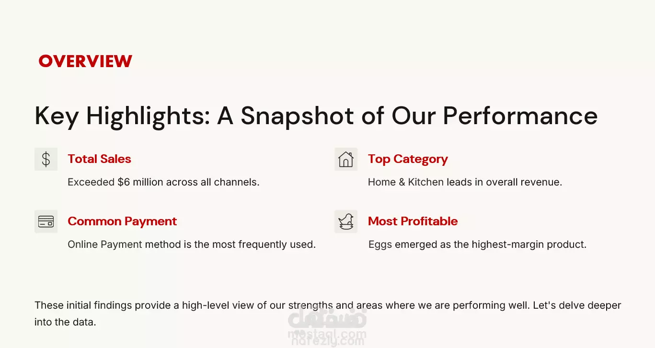Click the Arabic watermark logo

pos(327,317)
